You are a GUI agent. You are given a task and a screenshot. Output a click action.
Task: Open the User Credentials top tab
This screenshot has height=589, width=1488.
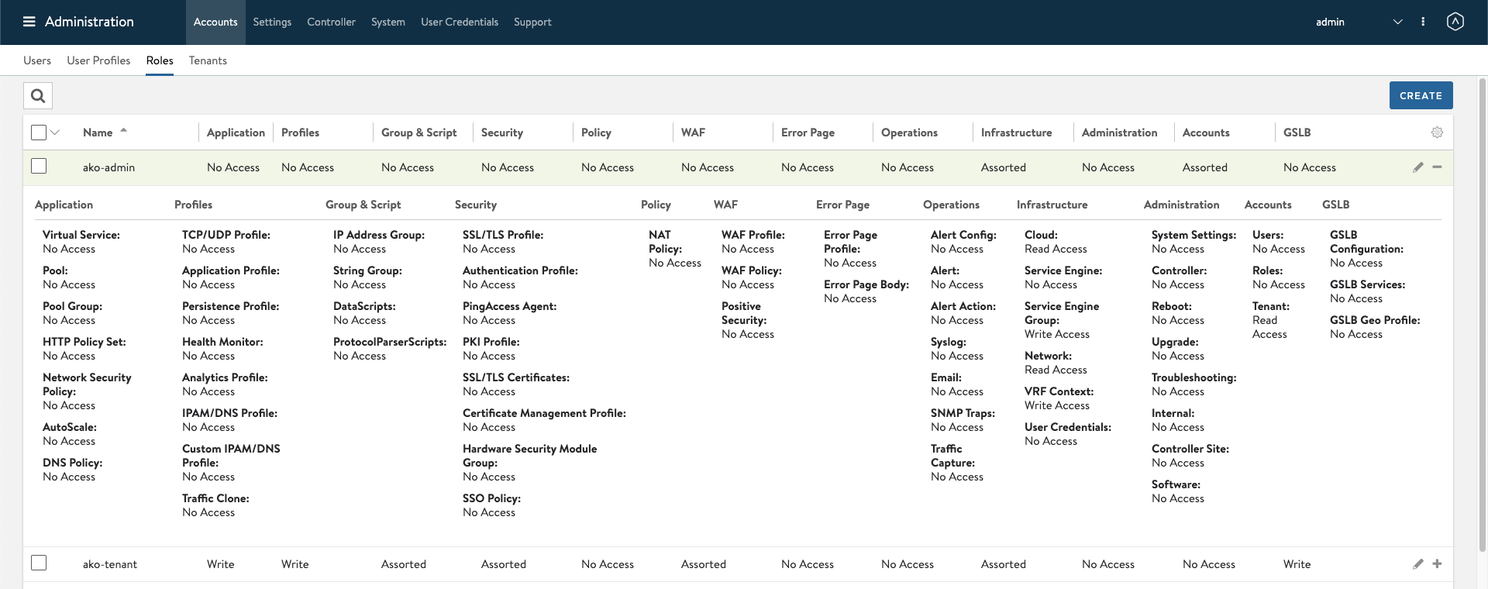click(x=460, y=22)
